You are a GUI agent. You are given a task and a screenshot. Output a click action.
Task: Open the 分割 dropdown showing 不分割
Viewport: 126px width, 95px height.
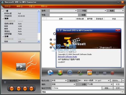tap(100, 84)
